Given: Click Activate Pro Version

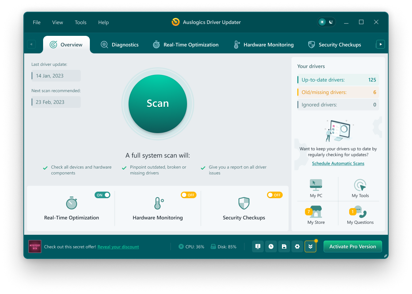Looking at the screenshot, I should 352,246.
